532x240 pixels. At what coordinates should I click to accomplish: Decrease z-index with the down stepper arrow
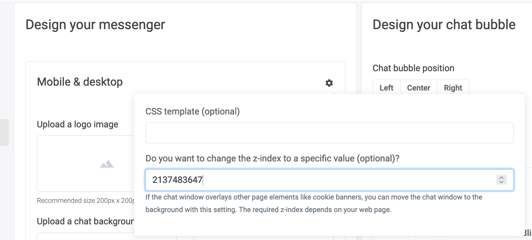coord(501,182)
